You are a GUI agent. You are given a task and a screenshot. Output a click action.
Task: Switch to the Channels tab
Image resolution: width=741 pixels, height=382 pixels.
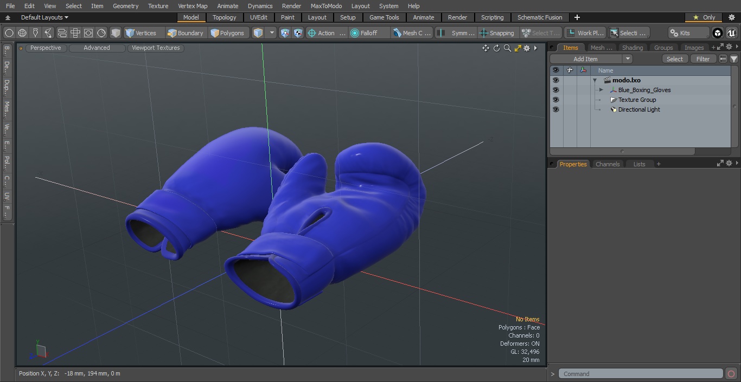(607, 164)
